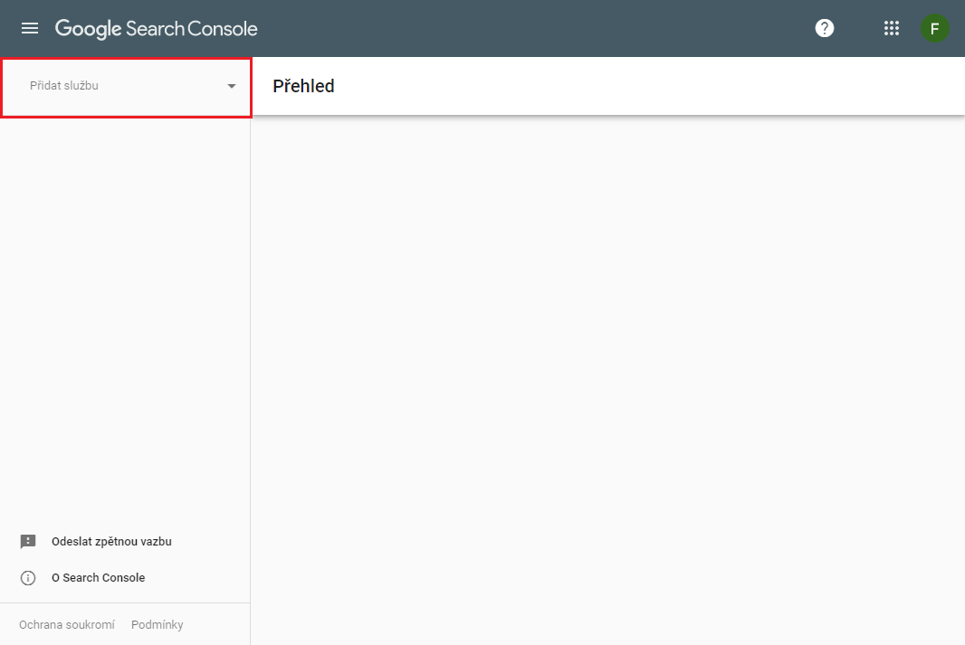
Task: Open the Google apps grid
Action: (x=892, y=28)
